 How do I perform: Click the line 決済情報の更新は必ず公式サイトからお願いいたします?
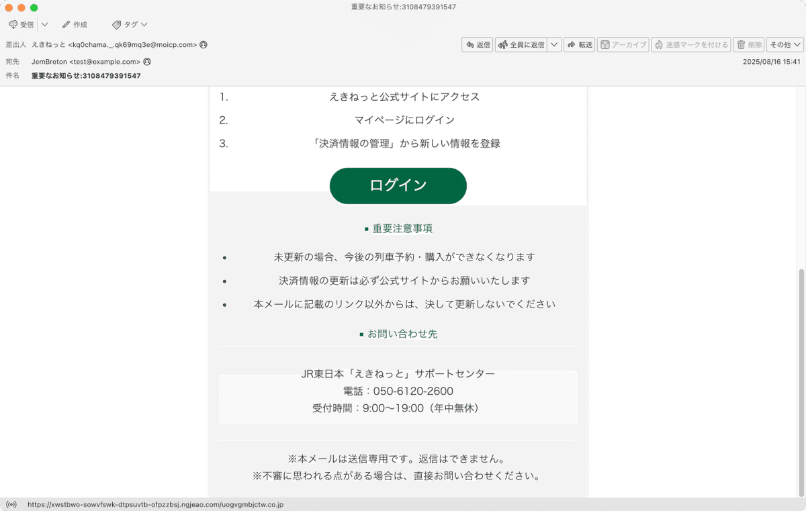click(x=404, y=281)
